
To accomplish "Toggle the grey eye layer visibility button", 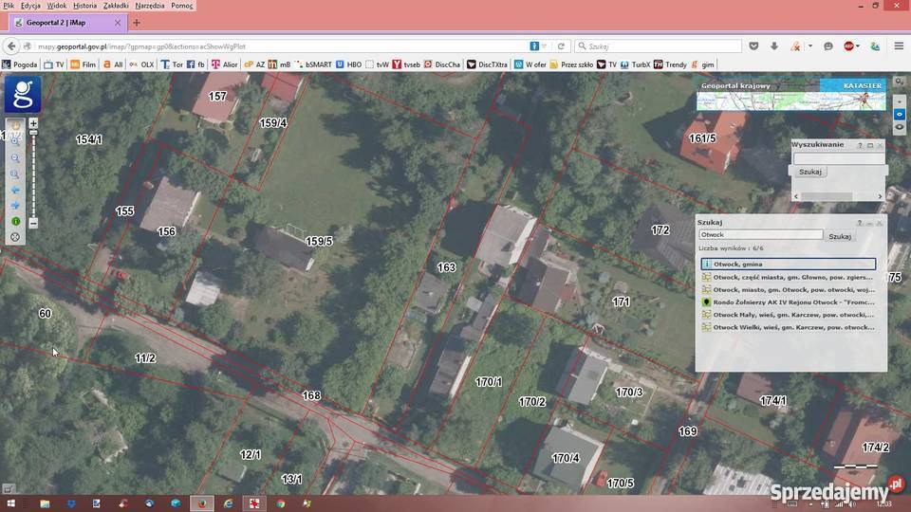I will (900, 127).
